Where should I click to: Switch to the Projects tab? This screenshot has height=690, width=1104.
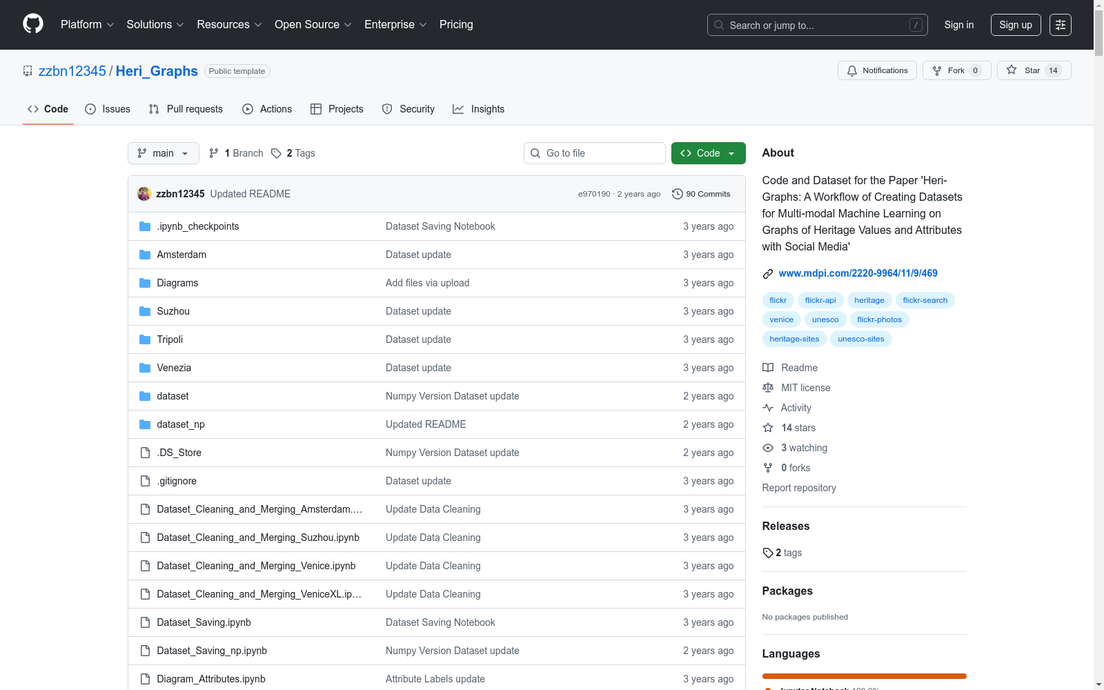click(x=337, y=109)
